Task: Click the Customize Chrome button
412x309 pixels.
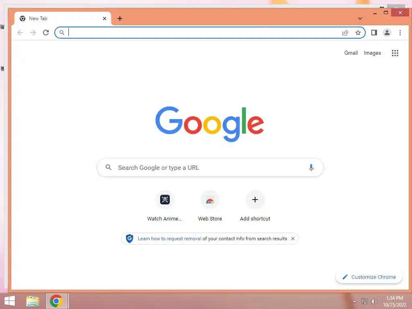Action: tap(369, 277)
